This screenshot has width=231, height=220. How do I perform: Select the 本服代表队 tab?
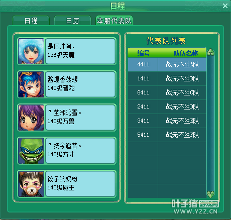pyautogui.click(x=114, y=21)
